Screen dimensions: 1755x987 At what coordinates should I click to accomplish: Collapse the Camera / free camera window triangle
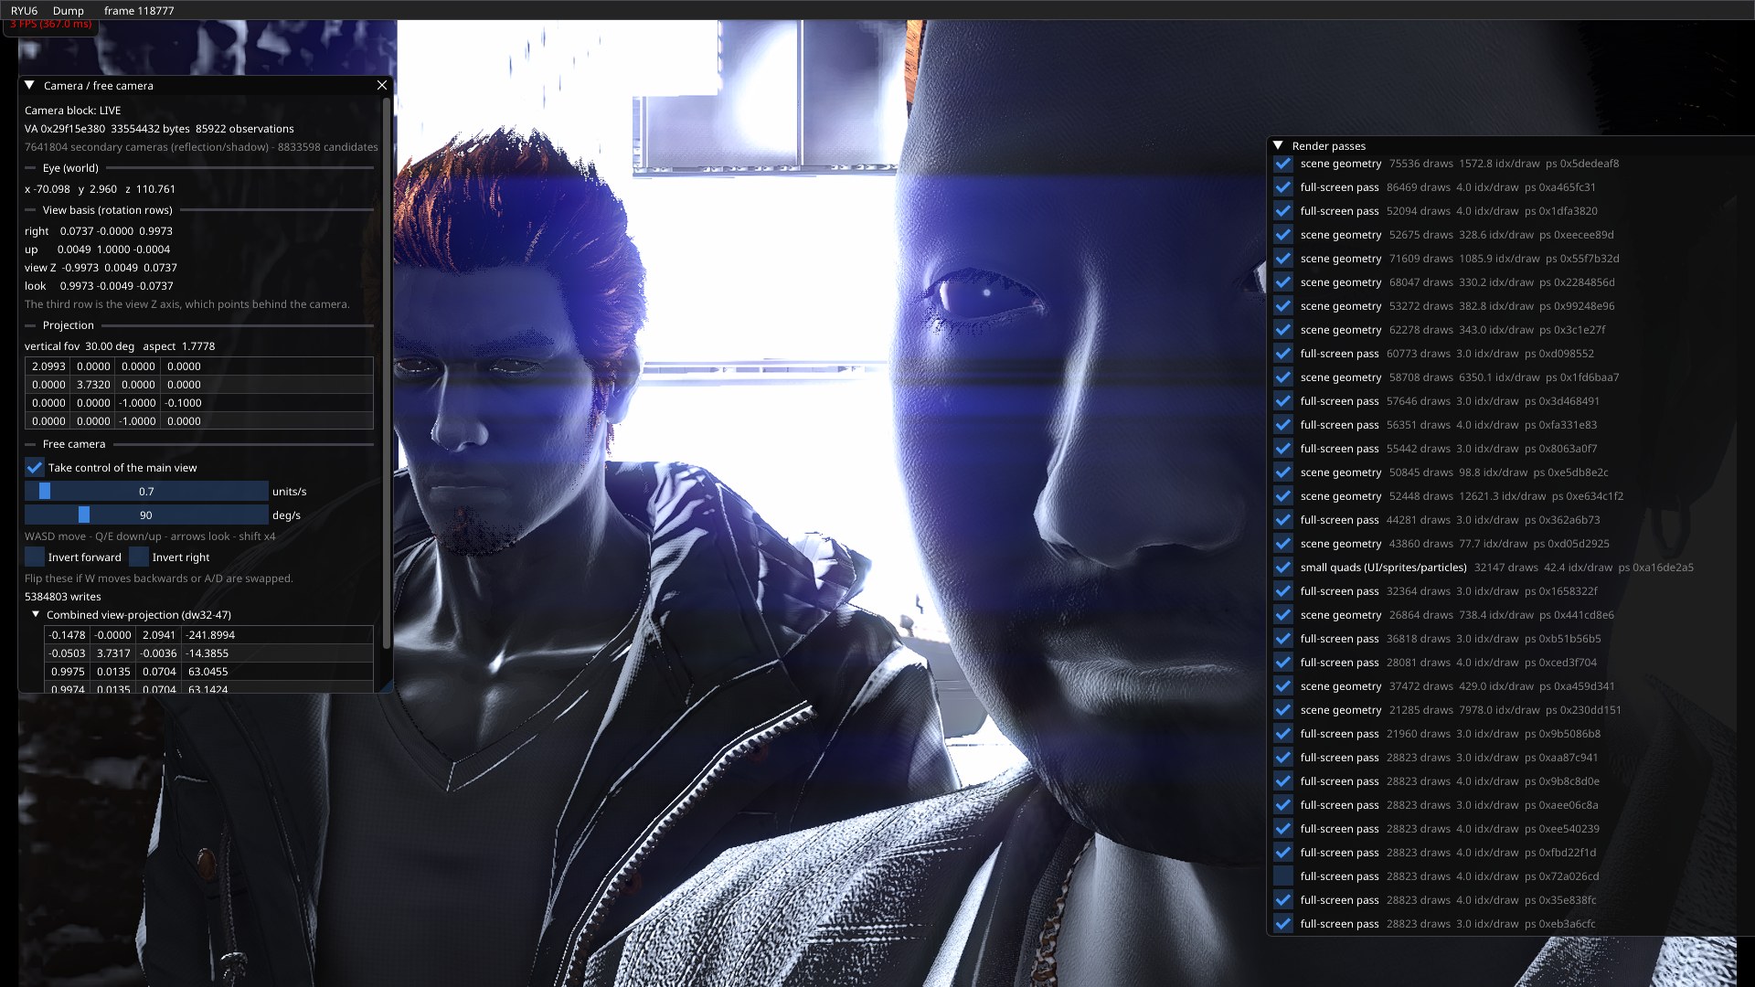coord(30,85)
